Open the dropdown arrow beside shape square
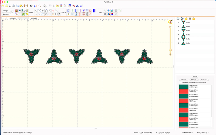Screen dimensions: 216x135 click(59, 14)
